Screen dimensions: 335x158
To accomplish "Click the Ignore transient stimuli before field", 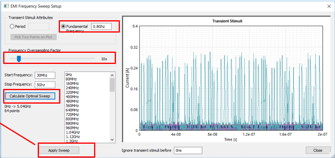I will coord(188,150).
